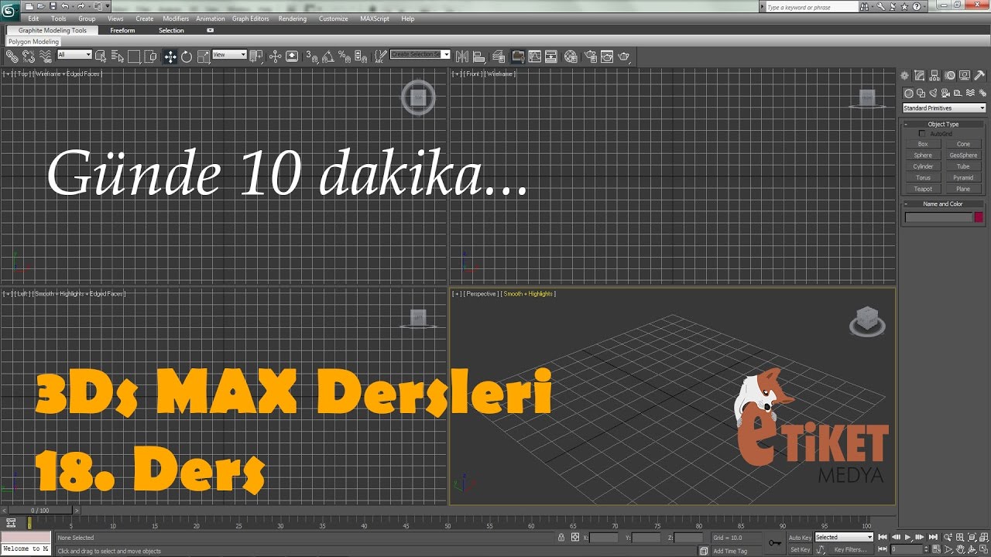This screenshot has height=557, width=991.
Task: Toggle the Auto Key button
Action: click(x=801, y=537)
